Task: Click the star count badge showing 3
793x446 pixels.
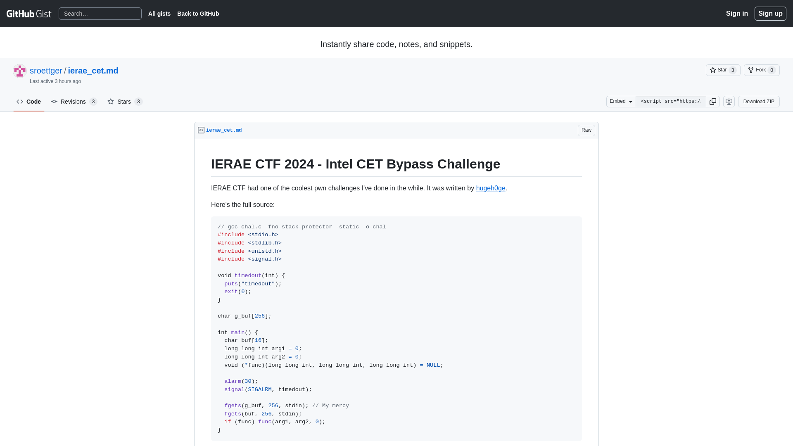Action: tap(733, 70)
